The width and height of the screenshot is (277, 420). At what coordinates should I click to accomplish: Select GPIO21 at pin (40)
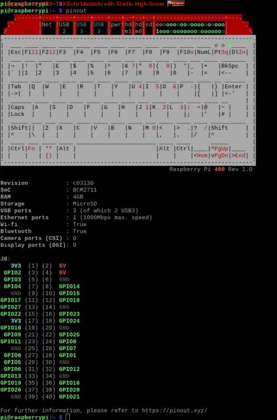(x=69, y=397)
